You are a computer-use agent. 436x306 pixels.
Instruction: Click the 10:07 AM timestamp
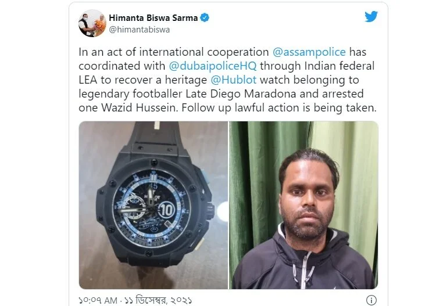tap(98, 300)
